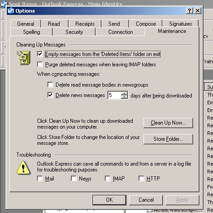This screenshot has height=213, width=213.
Task: Switch to the Security tab
Action: (74, 32)
